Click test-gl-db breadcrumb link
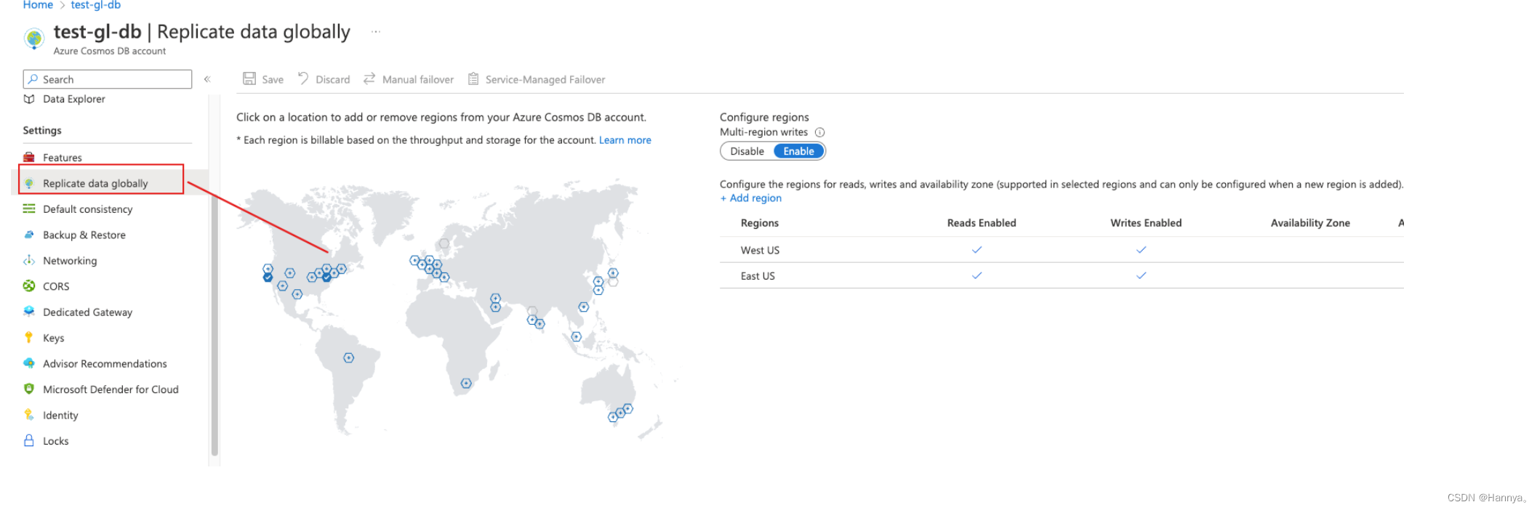1537x510 pixels. pyautogui.click(x=96, y=5)
